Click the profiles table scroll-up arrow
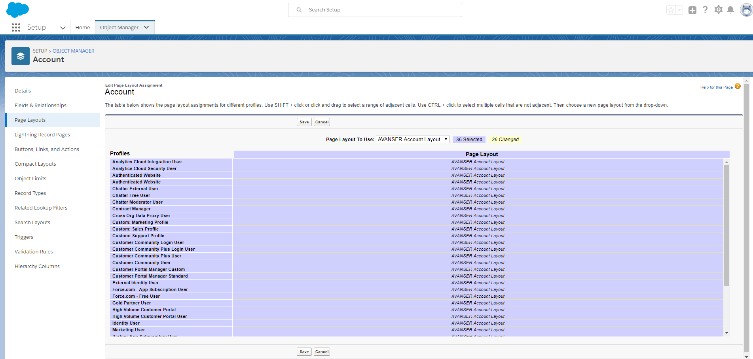 pos(726,162)
